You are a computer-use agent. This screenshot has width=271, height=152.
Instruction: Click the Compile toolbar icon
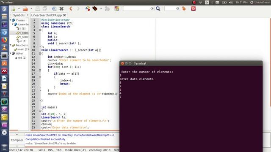pyautogui.click(x=88, y=8)
